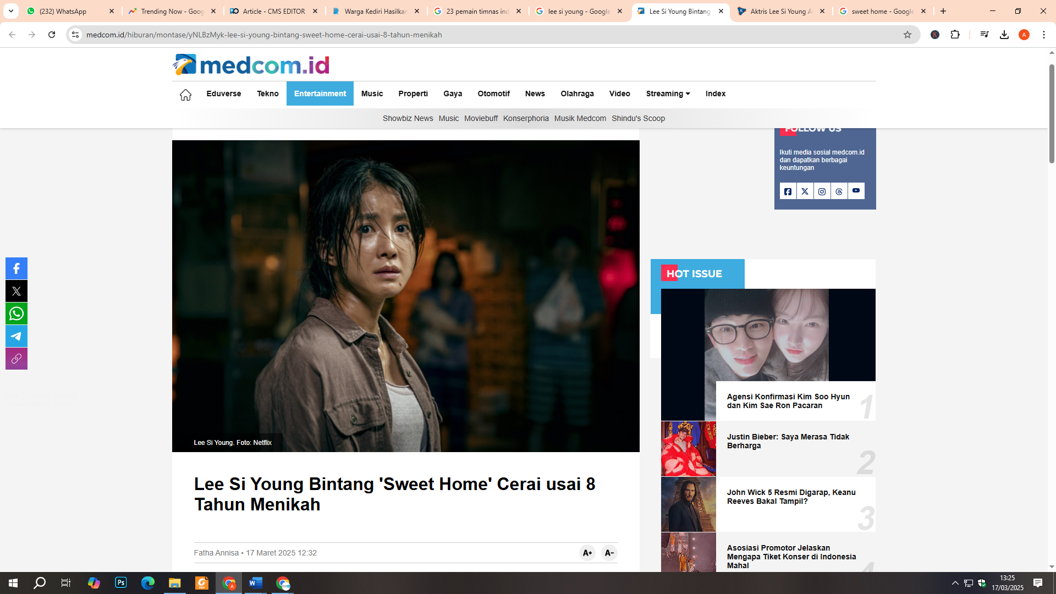Bookmark this page with star icon
This screenshot has height=594, width=1056.
pyautogui.click(x=908, y=35)
